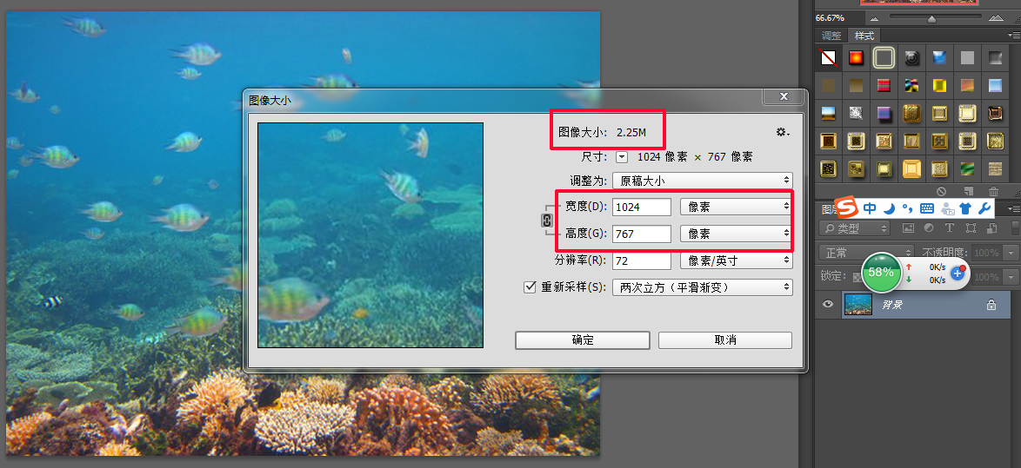
Task: Click the 取消 button
Action: pos(724,339)
